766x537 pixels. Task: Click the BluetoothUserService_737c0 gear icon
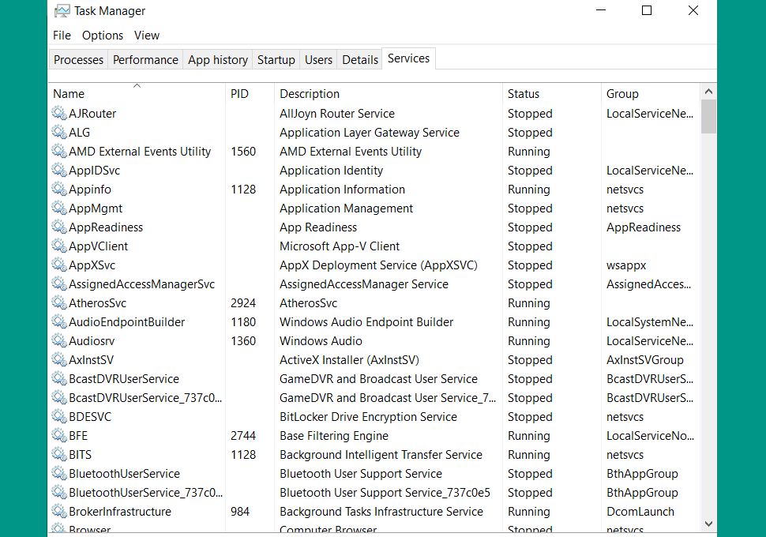[x=59, y=493]
